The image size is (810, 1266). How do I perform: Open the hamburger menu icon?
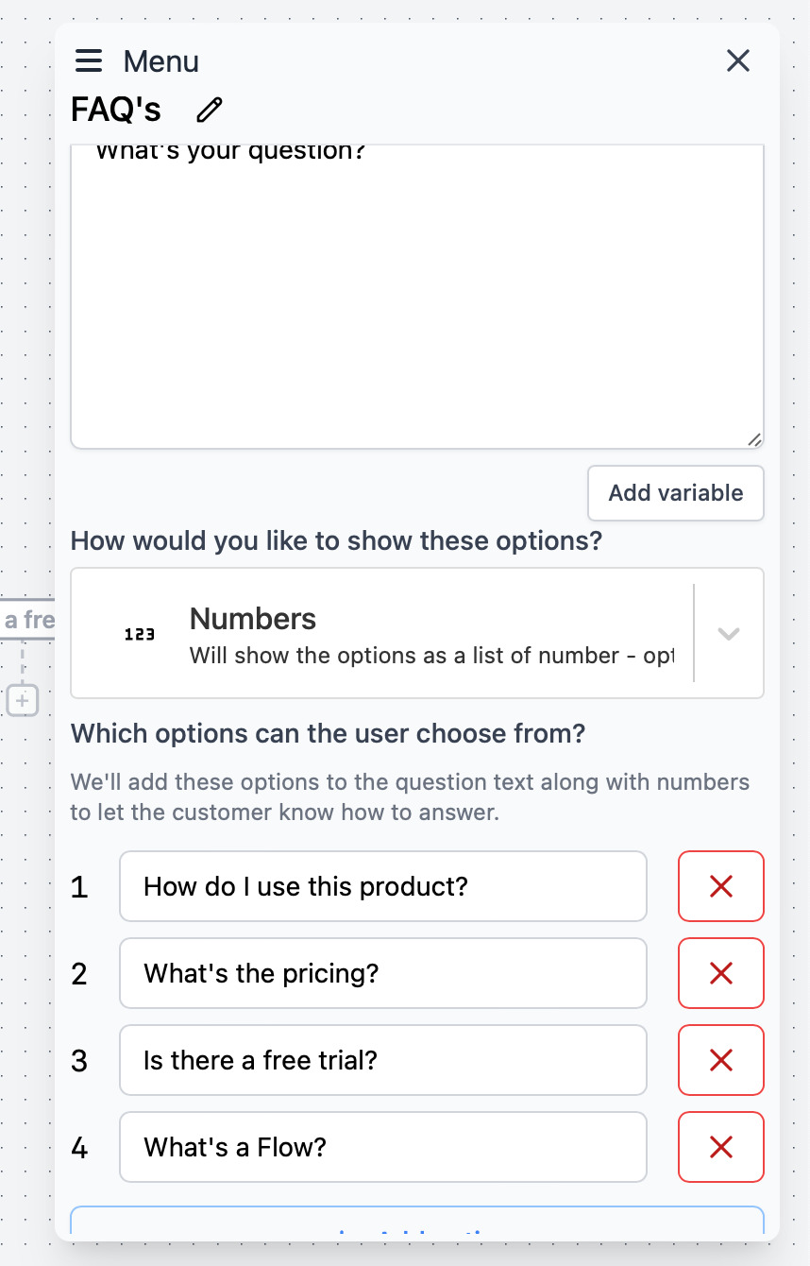(x=88, y=60)
